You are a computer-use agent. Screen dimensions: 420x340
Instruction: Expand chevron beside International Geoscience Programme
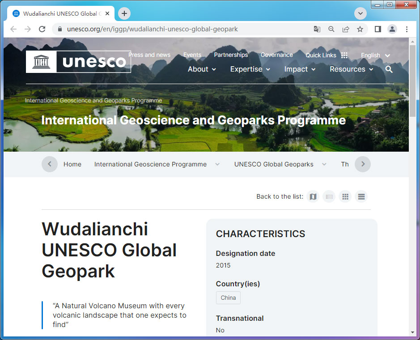(x=217, y=164)
